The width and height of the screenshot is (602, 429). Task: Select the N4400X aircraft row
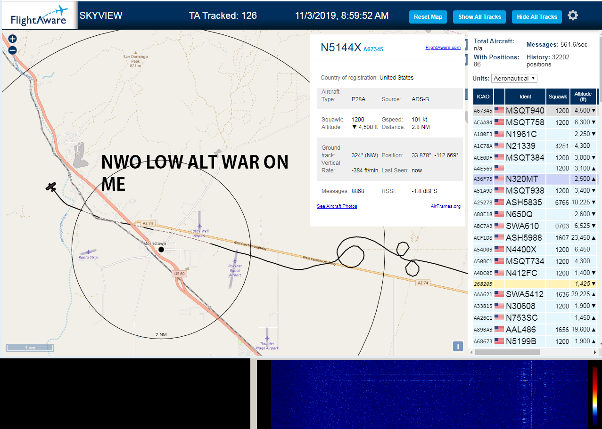click(535, 250)
